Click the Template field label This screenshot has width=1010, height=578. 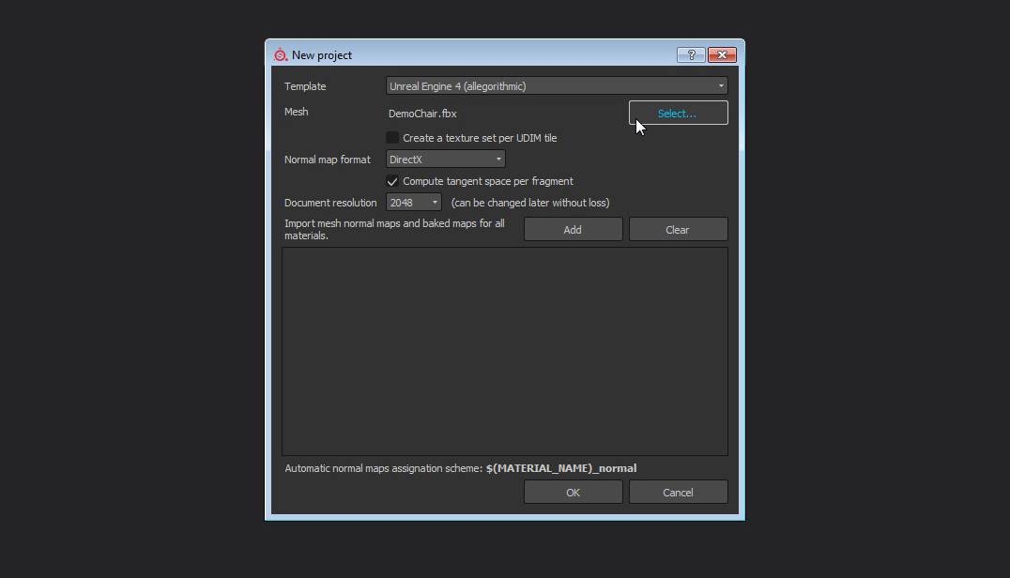point(305,86)
